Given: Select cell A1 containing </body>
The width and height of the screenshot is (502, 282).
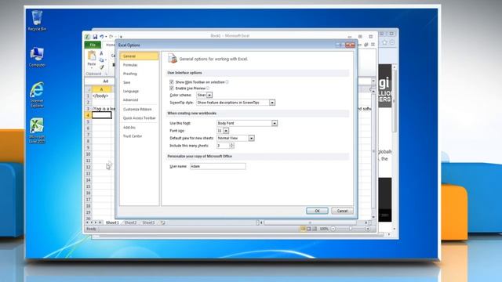Looking at the screenshot, I should point(101,96).
